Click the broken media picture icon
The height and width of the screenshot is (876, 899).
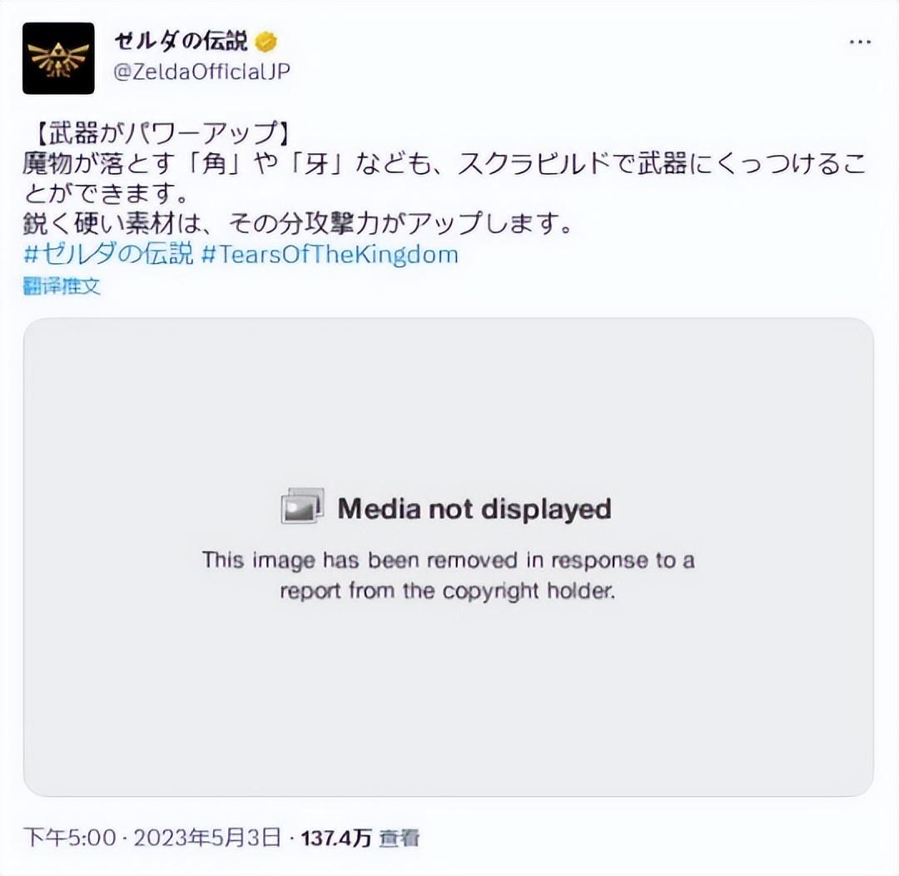(302, 506)
